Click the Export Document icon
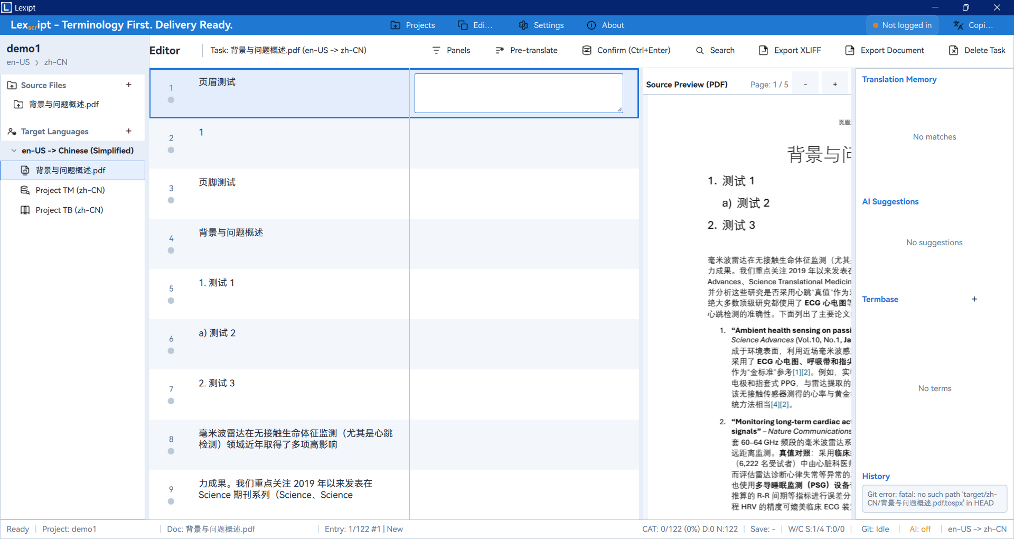The height and width of the screenshot is (539, 1014). tap(850, 50)
